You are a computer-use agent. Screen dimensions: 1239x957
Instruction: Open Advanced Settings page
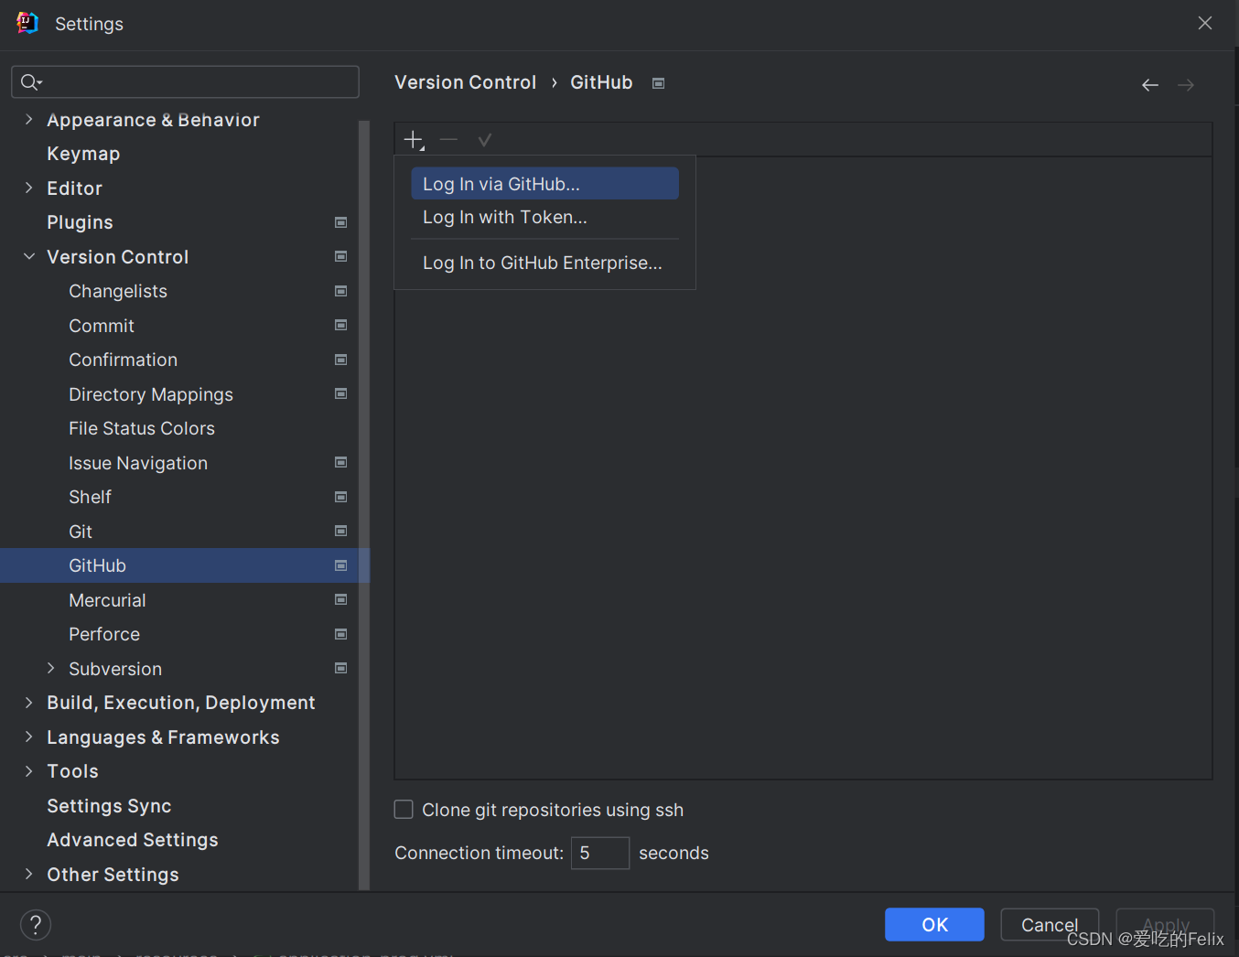[x=133, y=840]
